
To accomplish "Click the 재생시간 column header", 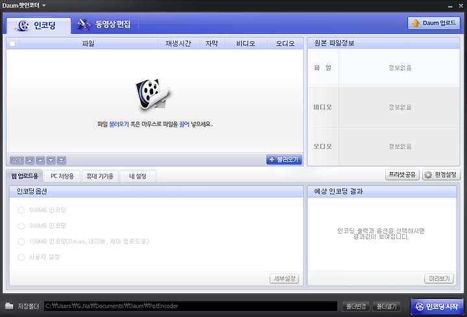I will (178, 44).
